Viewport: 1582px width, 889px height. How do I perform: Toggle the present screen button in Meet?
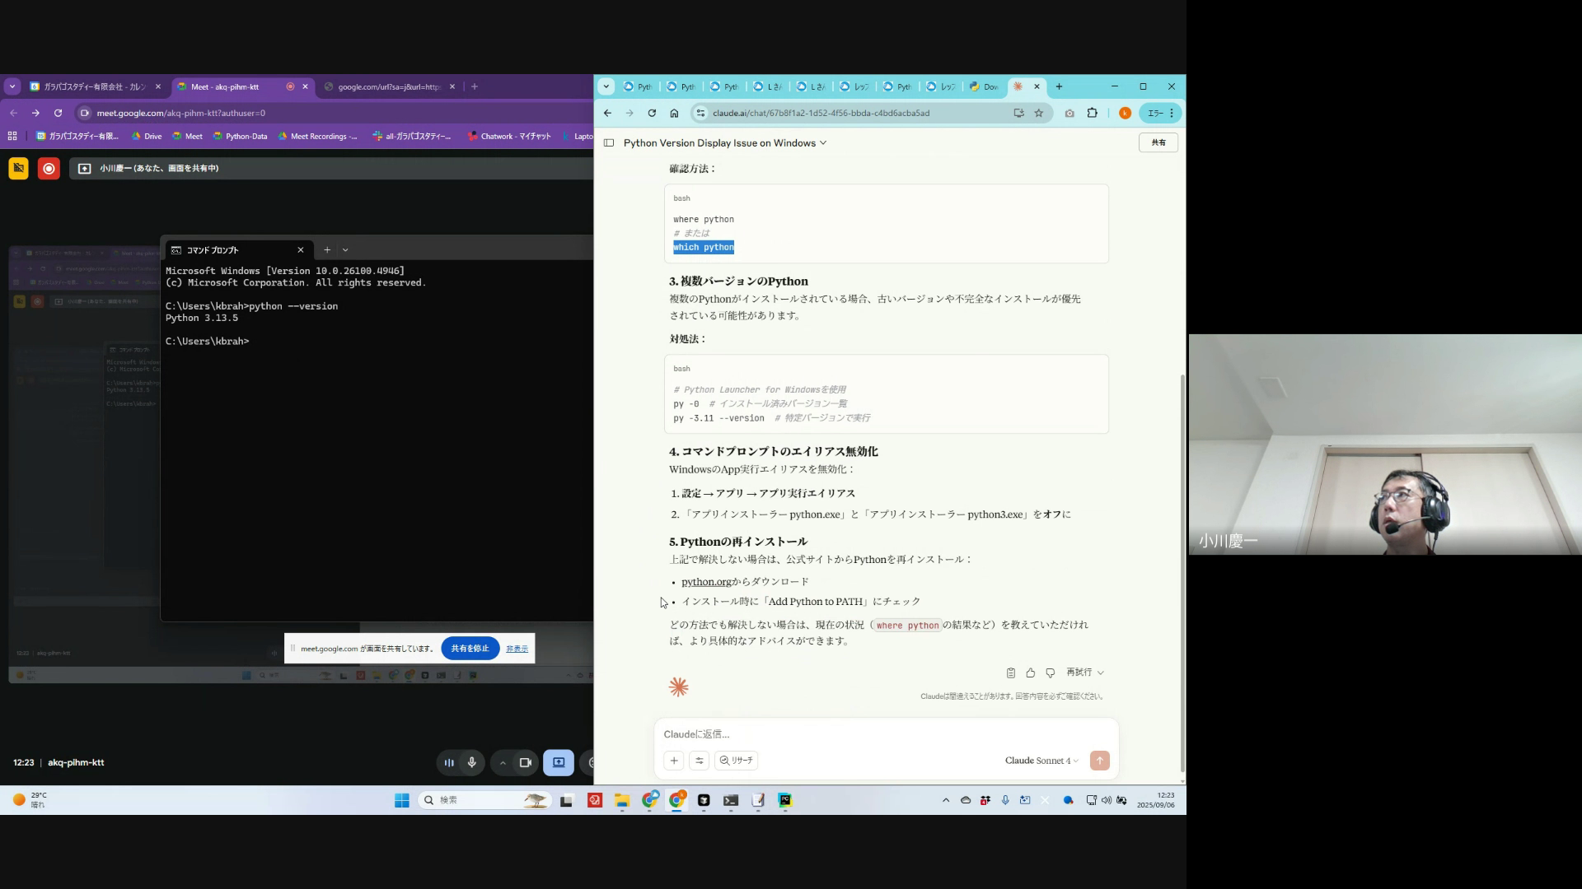click(x=558, y=762)
